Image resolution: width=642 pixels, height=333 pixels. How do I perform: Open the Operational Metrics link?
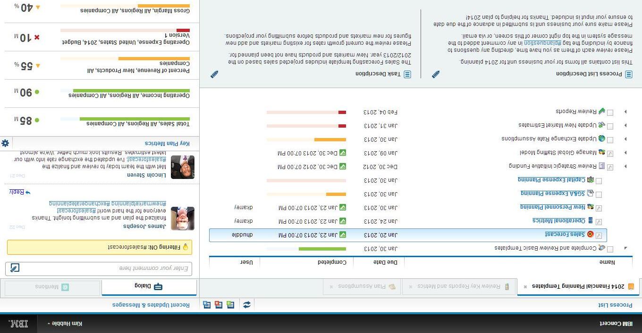point(559,221)
